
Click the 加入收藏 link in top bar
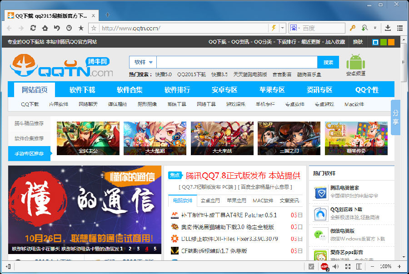(x=335, y=42)
